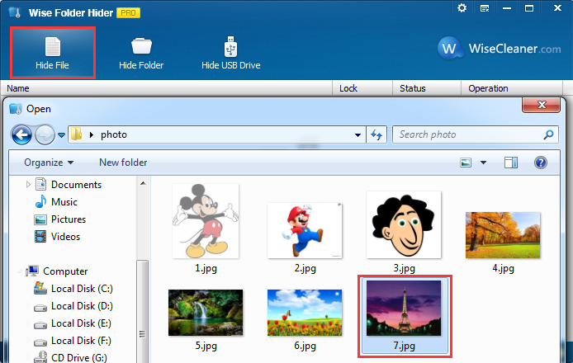Viewport: 573px width, 363px height.
Task: Click the Name column header
Action: tap(166, 88)
